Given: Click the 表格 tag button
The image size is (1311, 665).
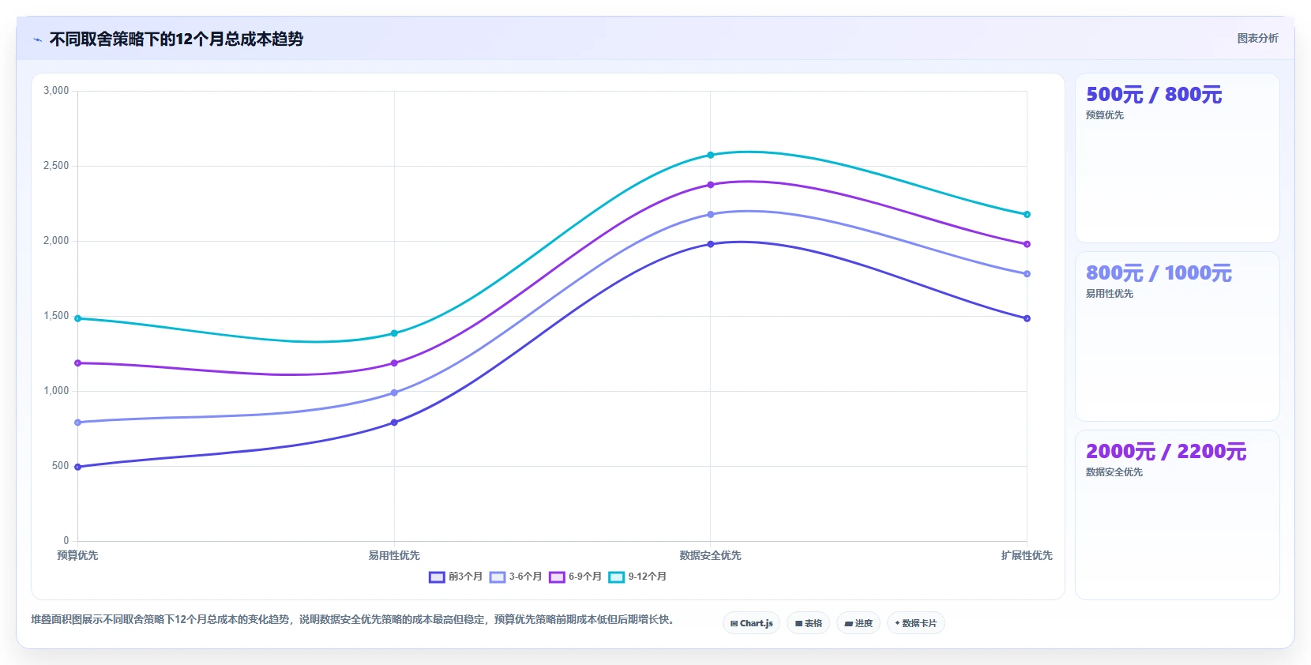Looking at the screenshot, I should tap(808, 623).
